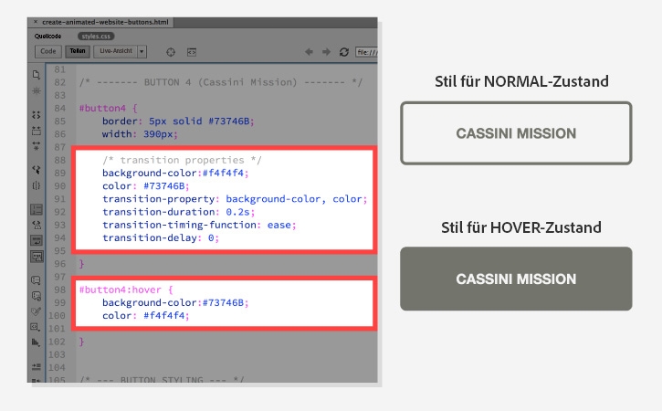Click the Remove Comment icon
Viewport: 662px width, 411px height.
click(x=37, y=296)
